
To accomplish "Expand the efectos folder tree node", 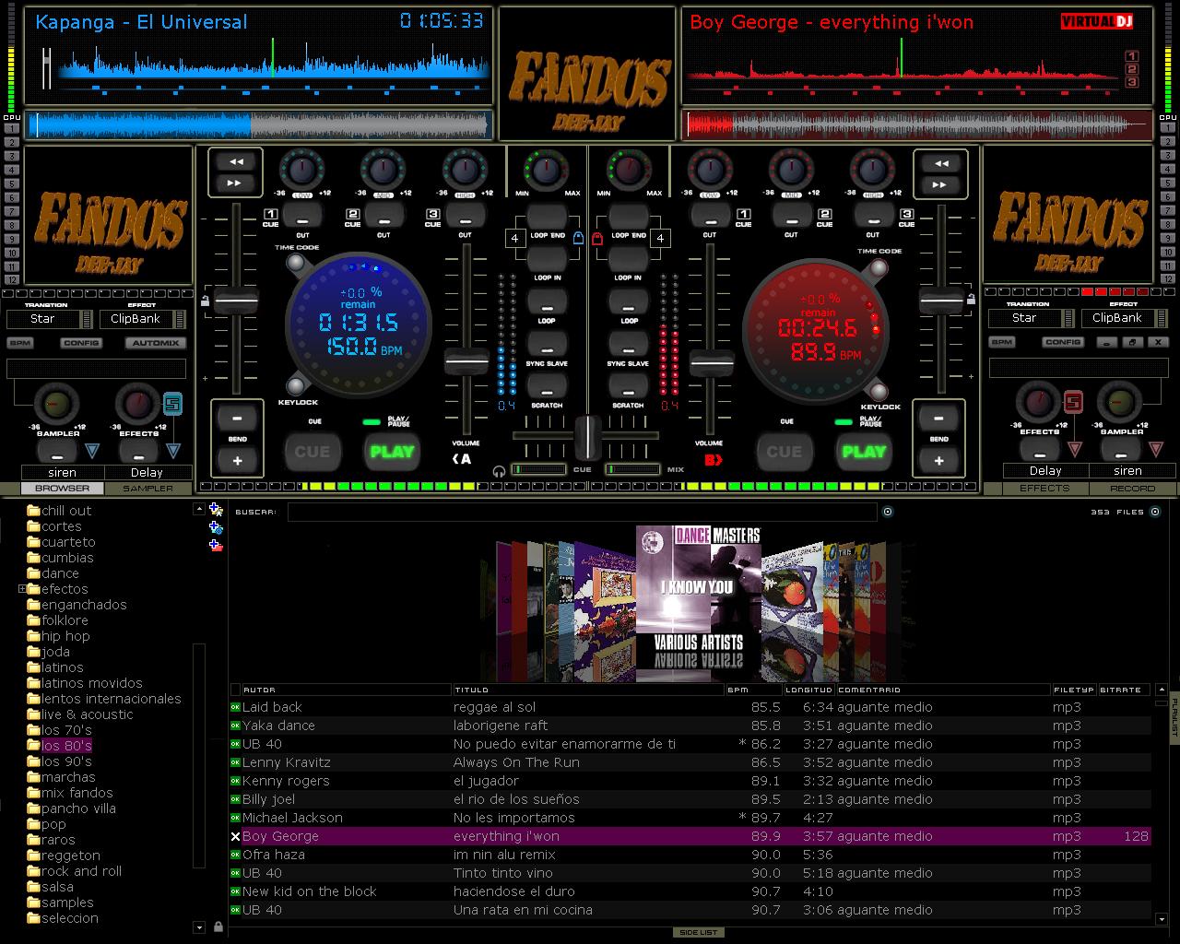I will click(x=22, y=589).
